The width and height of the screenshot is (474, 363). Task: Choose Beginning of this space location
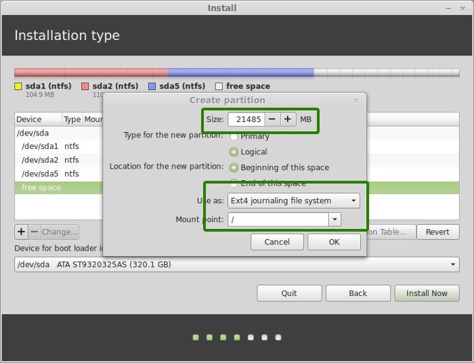[234, 167]
